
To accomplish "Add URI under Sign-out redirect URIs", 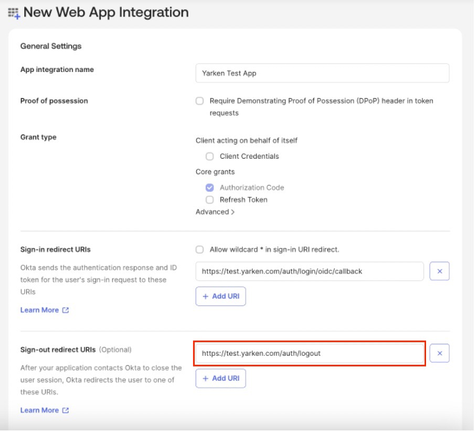I will (221, 379).
